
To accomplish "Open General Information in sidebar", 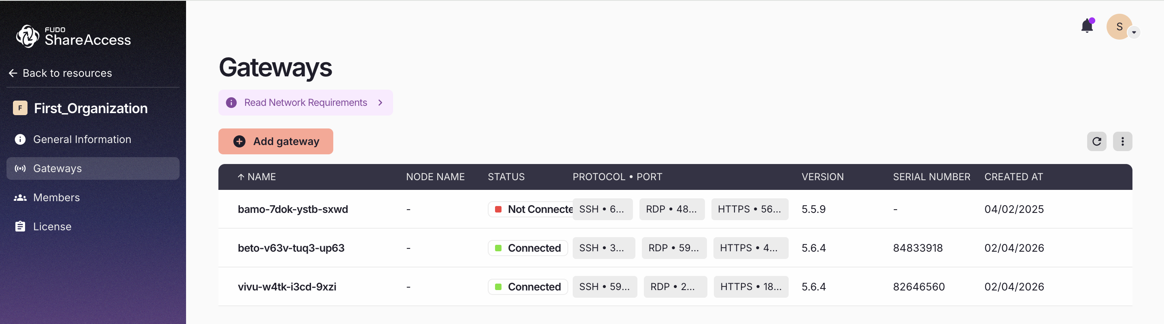I will pyautogui.click(x=82, y=139).
